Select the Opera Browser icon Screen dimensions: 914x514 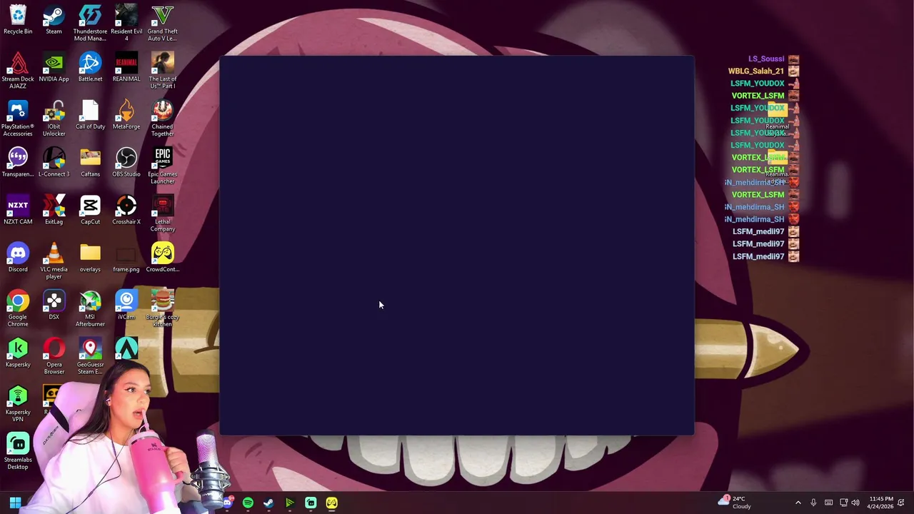tap(54, 357)
